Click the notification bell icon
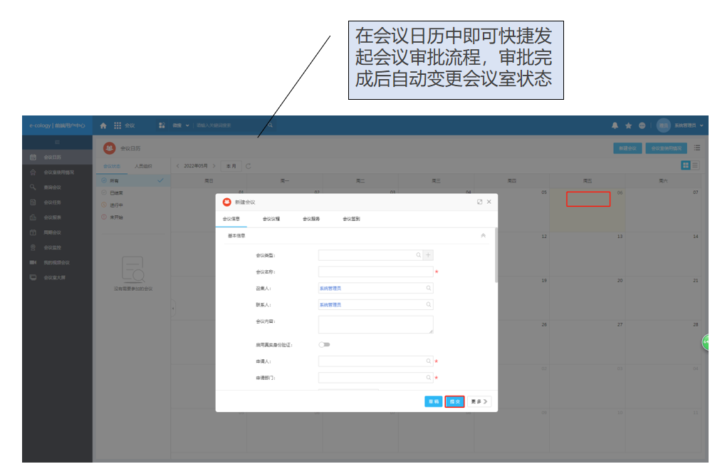Image resolution: width=710 pixels, height=464 pixels. [x=615, y=125]
